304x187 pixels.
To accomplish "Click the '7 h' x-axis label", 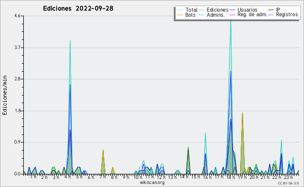I will click(102, 177).
